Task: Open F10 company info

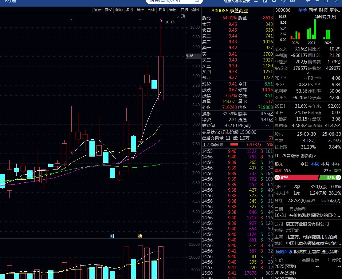Action: point(162,10)
